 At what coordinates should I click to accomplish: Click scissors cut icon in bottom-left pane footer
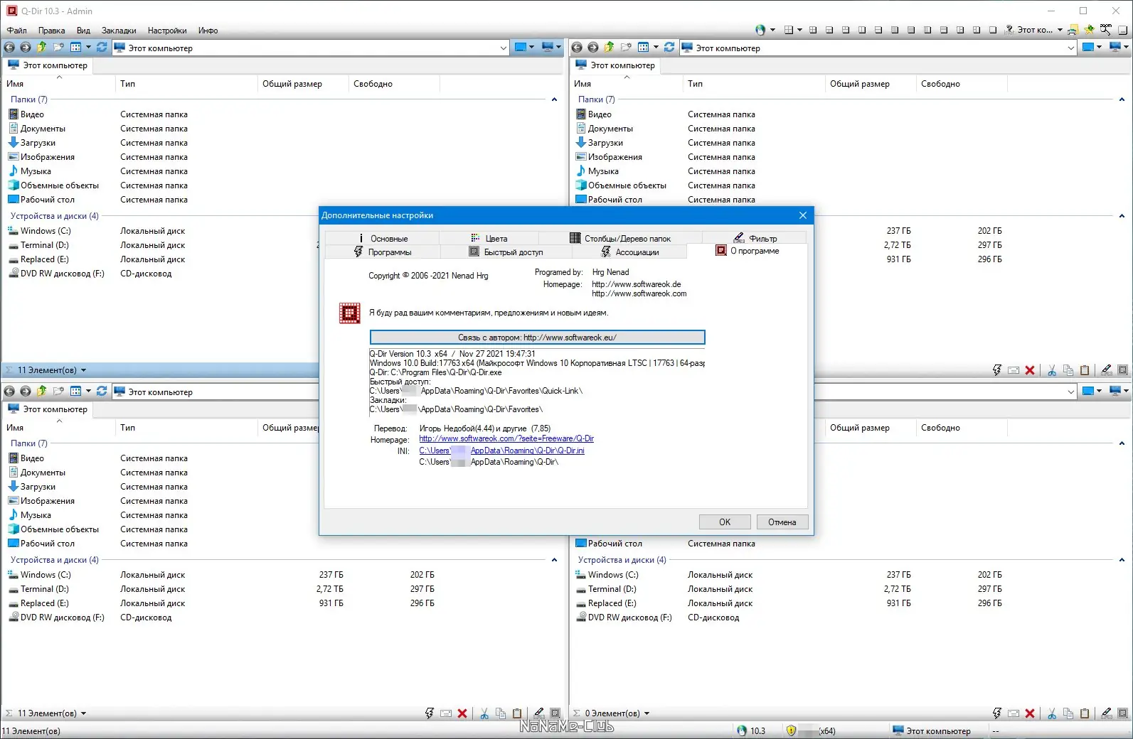click(x=484, y=713)
